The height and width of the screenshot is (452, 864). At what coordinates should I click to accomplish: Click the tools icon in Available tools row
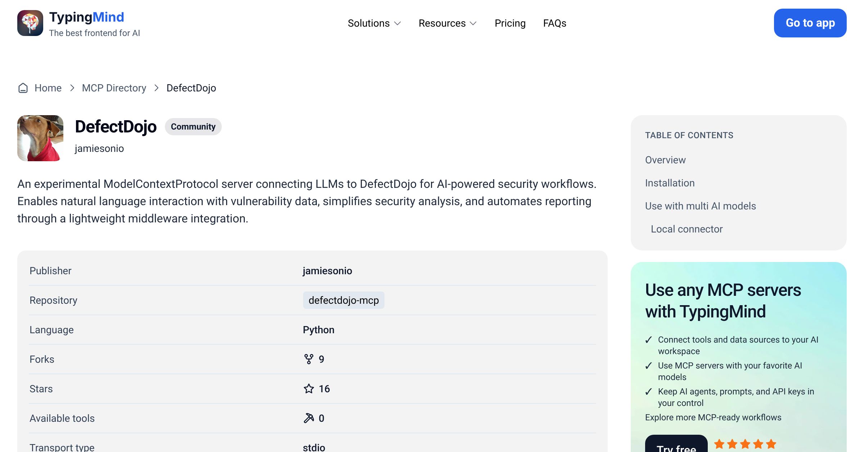point(309,418)
